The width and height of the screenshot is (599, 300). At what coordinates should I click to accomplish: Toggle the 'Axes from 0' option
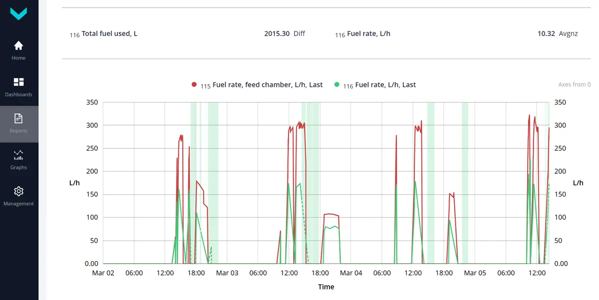click(574, 84)
